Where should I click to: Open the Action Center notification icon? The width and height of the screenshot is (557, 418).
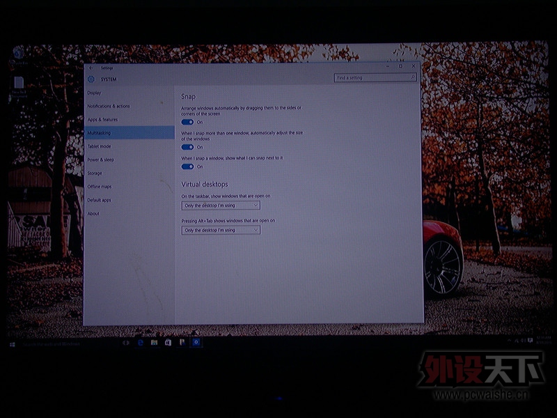530,340
